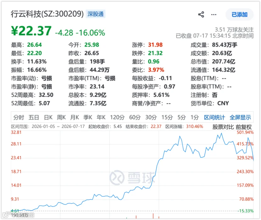261x220 pixels.
Task: Open the three-dot more options menu
Action: 214,15
